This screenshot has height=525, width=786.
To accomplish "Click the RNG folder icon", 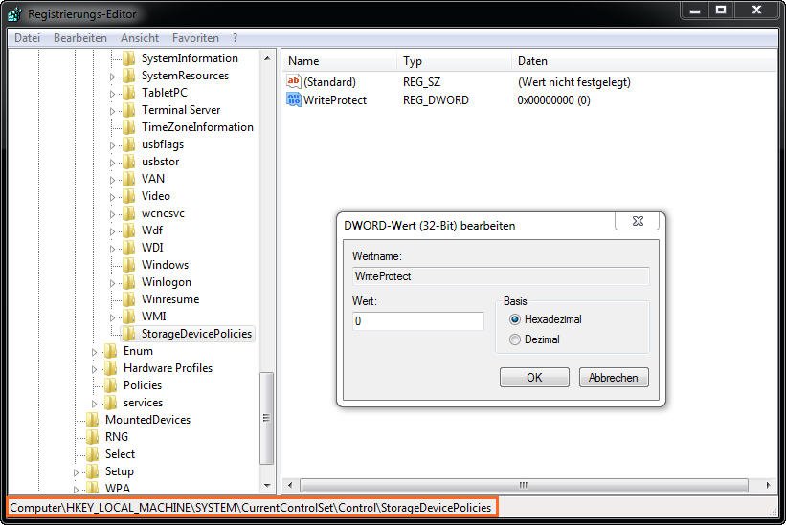I will (x=93, y=437).
